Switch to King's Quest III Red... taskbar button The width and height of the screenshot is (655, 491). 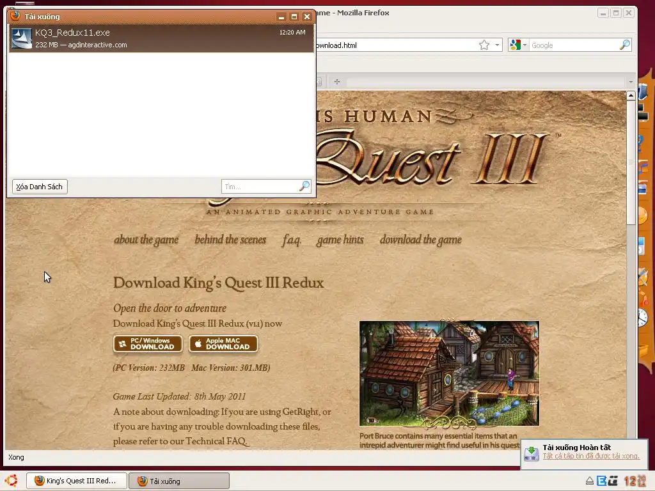click(x=77, y=481)
